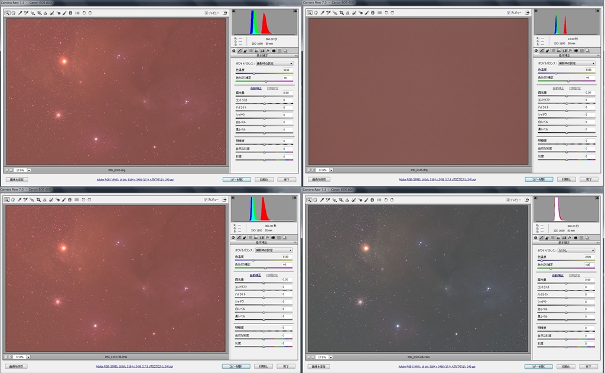Toggle プレビュー checkbox in gray IMG_0103-rdk window
Viewport: 605px width, 373px height.
[508, 199]
